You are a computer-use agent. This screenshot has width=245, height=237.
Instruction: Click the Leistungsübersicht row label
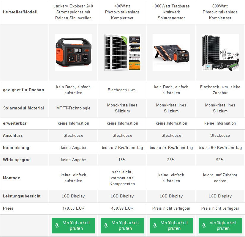(x=22, y=196)
